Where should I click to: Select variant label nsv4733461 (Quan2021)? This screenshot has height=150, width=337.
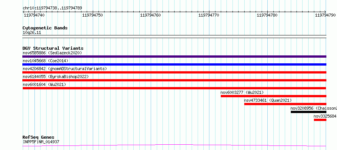(x=268, y=100)
